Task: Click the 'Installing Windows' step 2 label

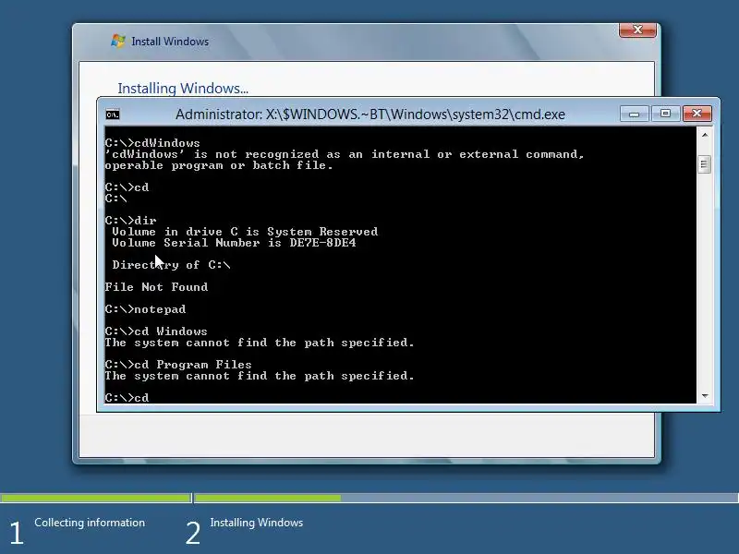Action: tap(257, 523)
